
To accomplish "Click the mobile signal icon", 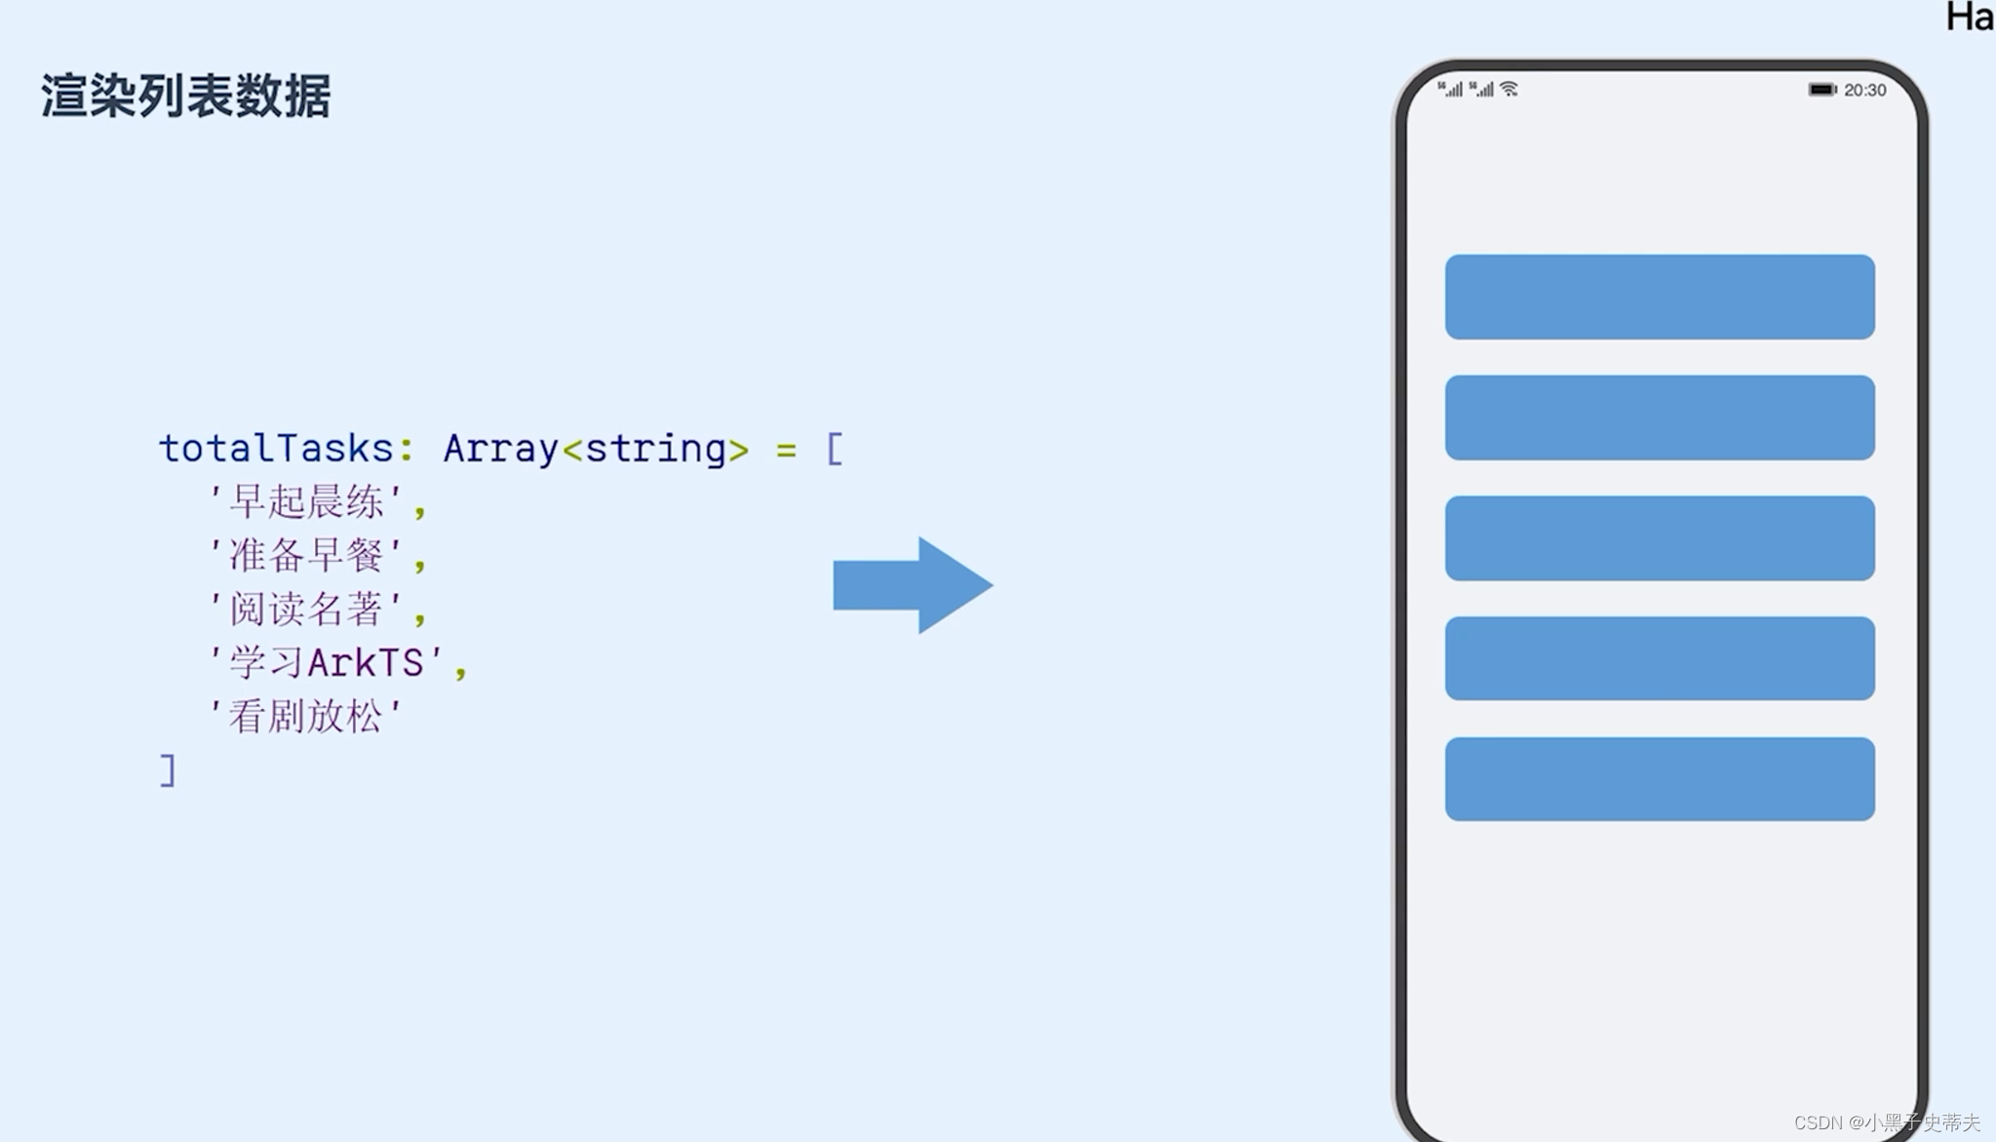I will [x=1456, y=89].
